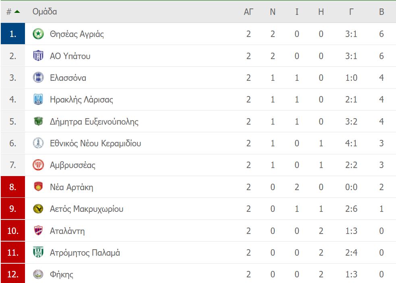Click the Ομάδα column header
This screenshot has height=283, width=396.
pyautogui.click(x=45, y=12)
